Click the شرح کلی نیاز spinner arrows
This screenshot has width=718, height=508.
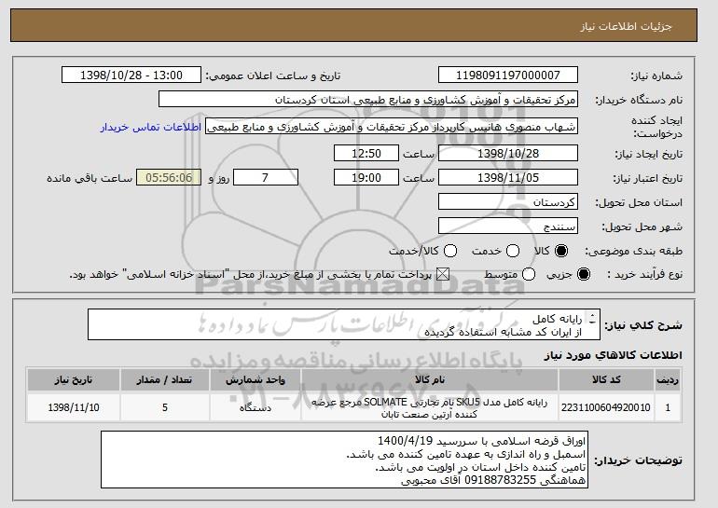click(592, 320)
